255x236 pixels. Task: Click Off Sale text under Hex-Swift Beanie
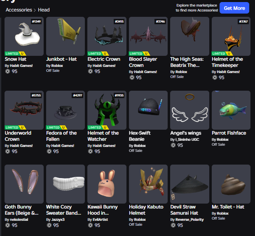[136, 151]
